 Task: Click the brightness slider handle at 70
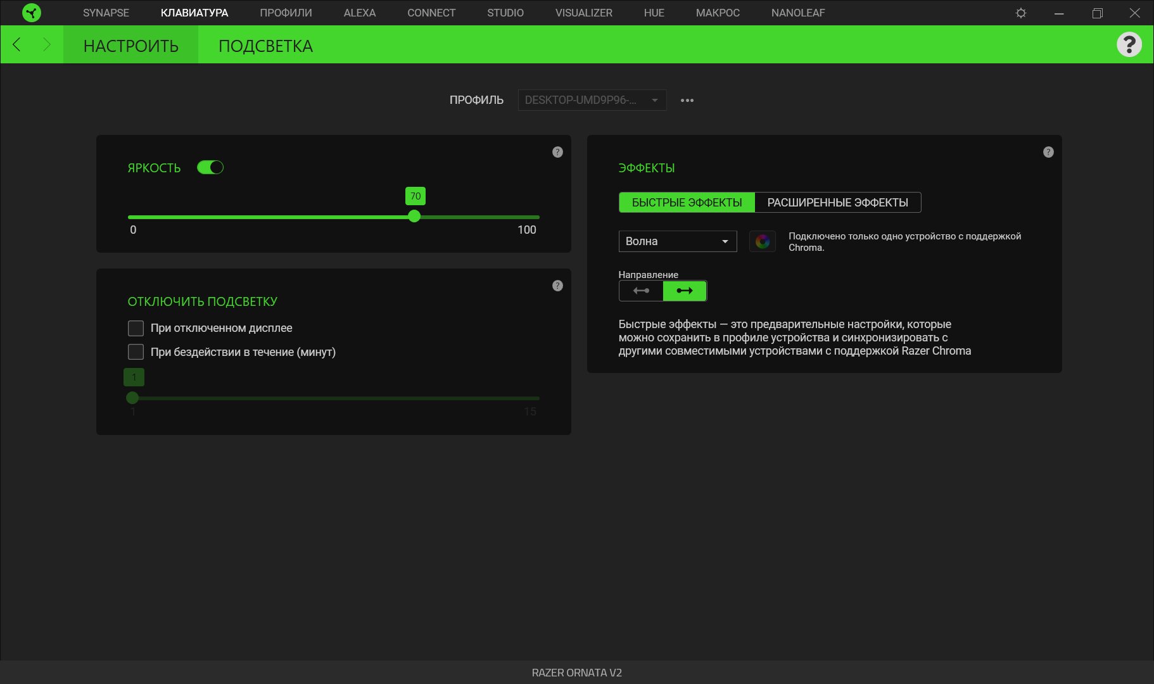coord(414,217)
